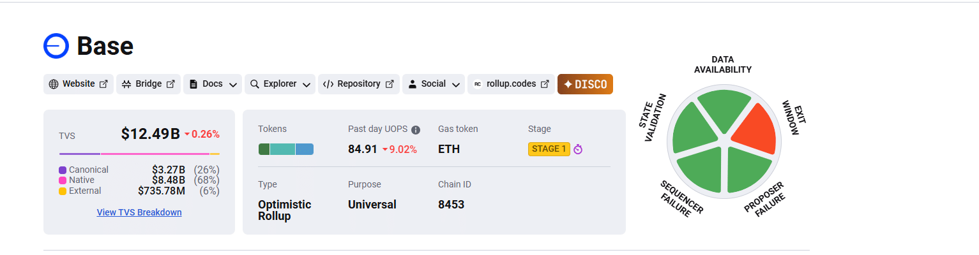Click the Base logo icon

tap(56, 46)
